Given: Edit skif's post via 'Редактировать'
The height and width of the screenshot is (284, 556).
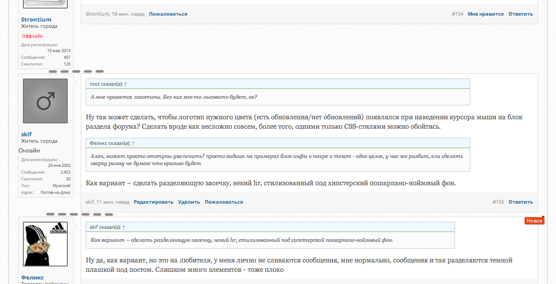Looking at the screenshot, I should pos(153,202).
